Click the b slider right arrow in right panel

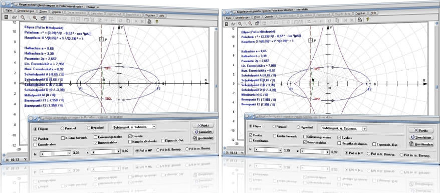click(x=280, y=150)
